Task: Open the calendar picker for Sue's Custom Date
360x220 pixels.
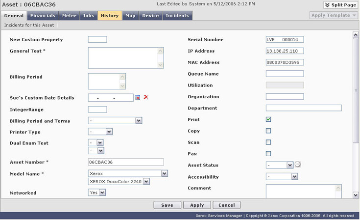Action: [x=138, y=97]
